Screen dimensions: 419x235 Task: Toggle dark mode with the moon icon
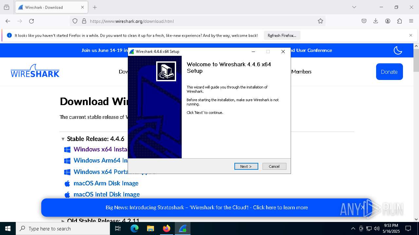coord(398,50)
